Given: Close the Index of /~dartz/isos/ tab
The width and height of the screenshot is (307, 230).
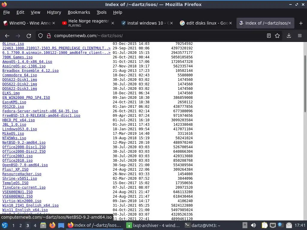Looking at the screenshot, I should (290, 23).
